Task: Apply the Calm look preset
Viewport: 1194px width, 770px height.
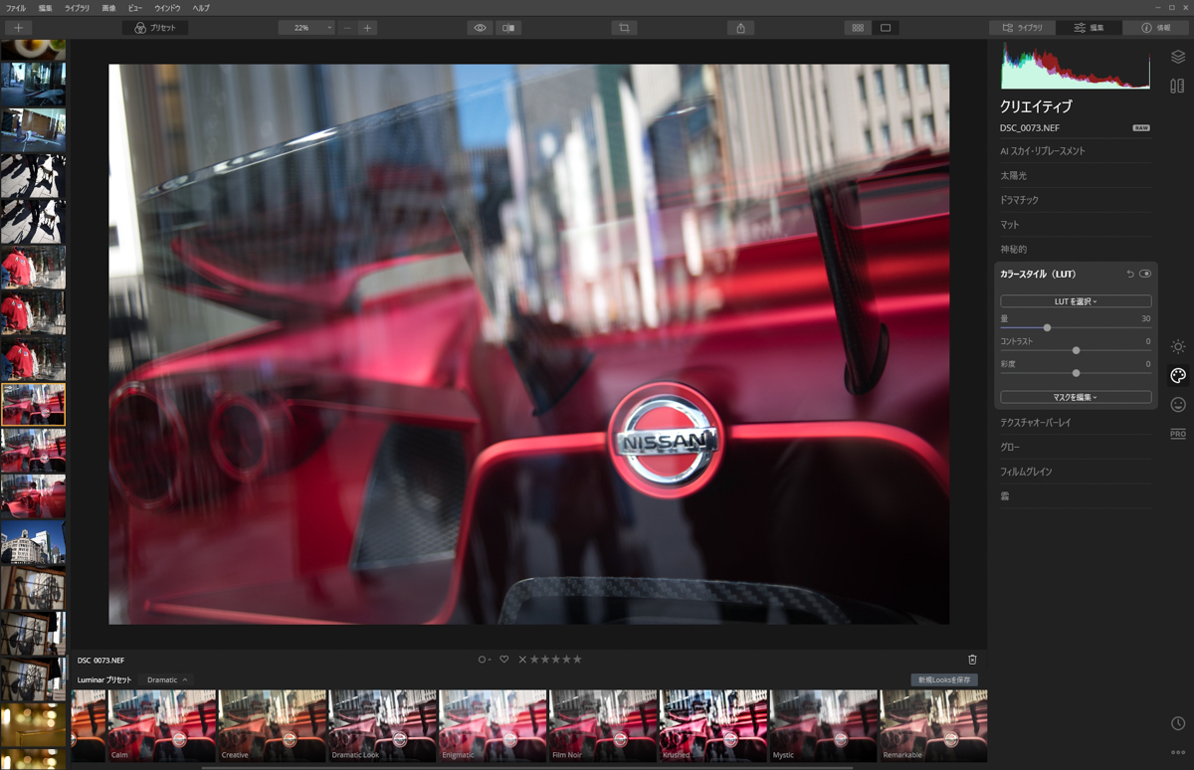Action: point(161,726)
